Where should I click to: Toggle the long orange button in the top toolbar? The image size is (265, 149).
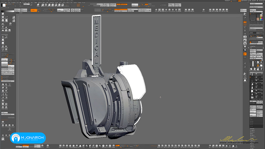coord(121,9)
